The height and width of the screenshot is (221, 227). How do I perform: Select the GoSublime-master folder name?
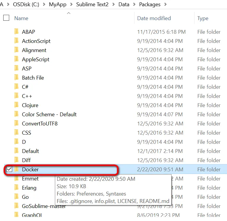point(44,206)
